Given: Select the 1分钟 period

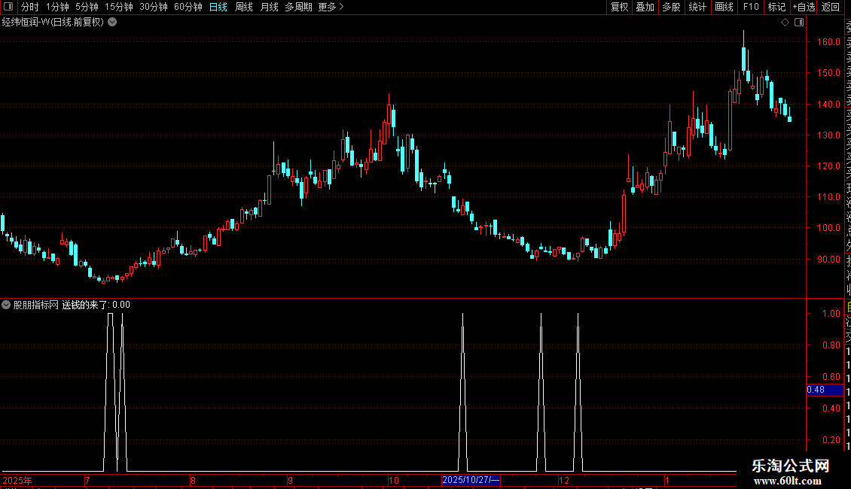Looking at the screenshot, I should [x=57, y=7].
